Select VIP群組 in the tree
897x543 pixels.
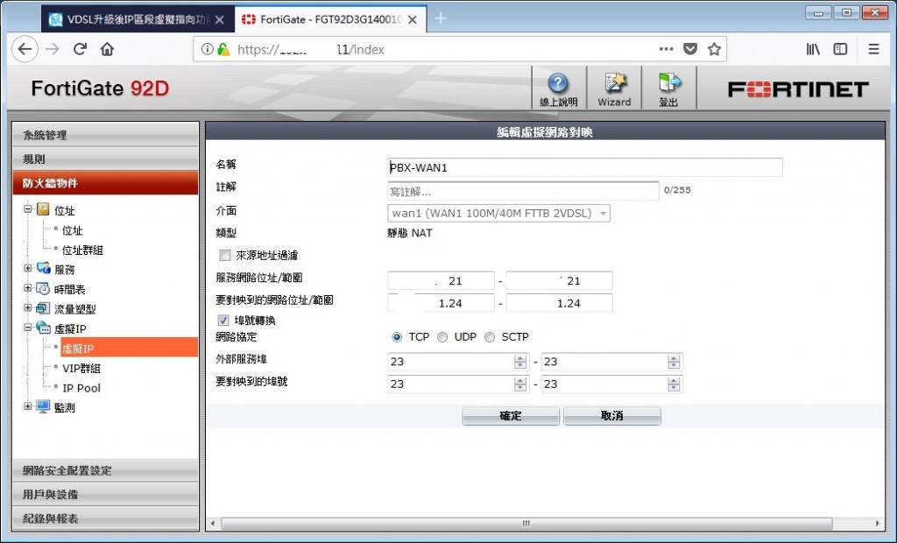[x=81, y=368]
